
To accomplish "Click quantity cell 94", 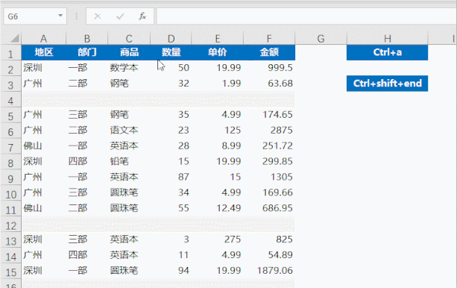I will click(x=171, y=271).
